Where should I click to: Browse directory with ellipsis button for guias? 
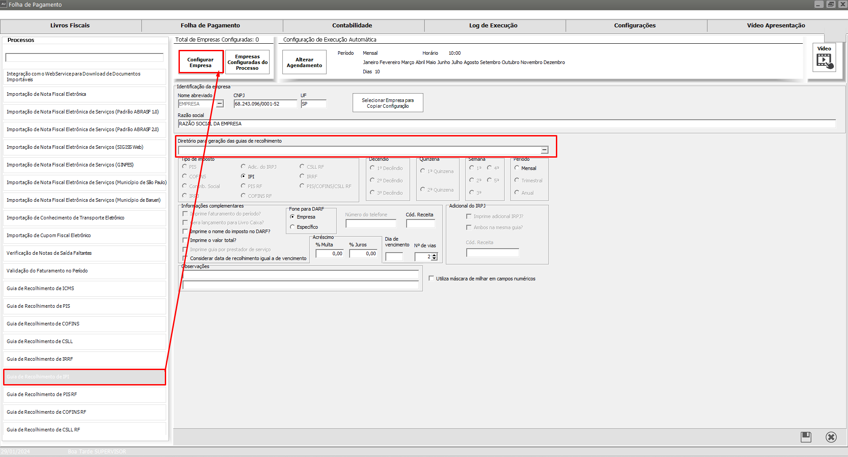point(544,150)
